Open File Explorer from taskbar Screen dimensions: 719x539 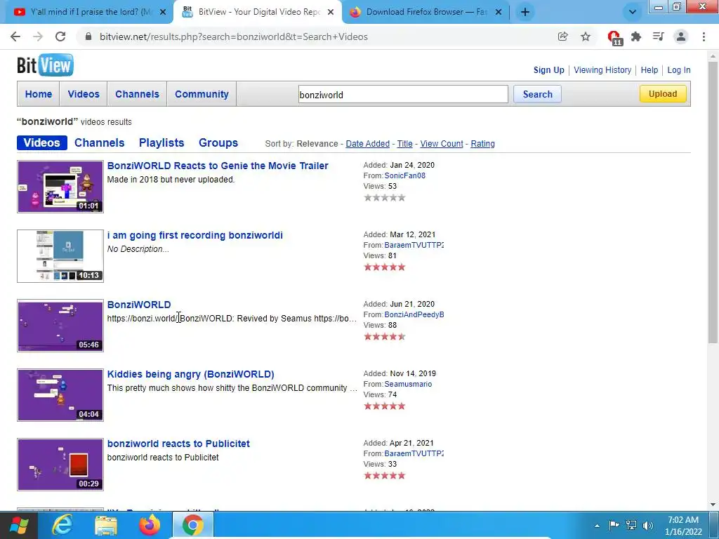[106, 525]
